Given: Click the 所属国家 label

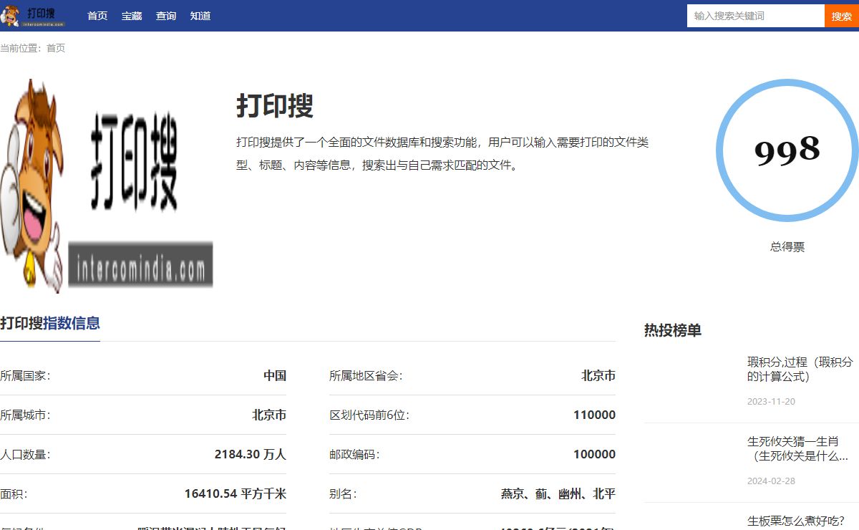Looking at the screenshot, I should (x=25, y=376).
